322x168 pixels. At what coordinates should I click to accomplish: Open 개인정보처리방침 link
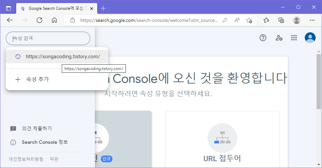26,159
